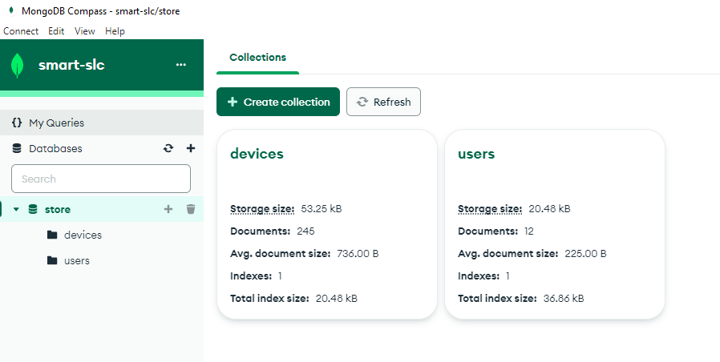Click Storage size label on devices card

point(262,209)
